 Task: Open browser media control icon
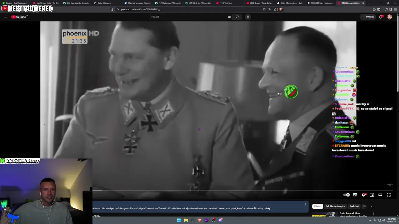pos(386,9)
